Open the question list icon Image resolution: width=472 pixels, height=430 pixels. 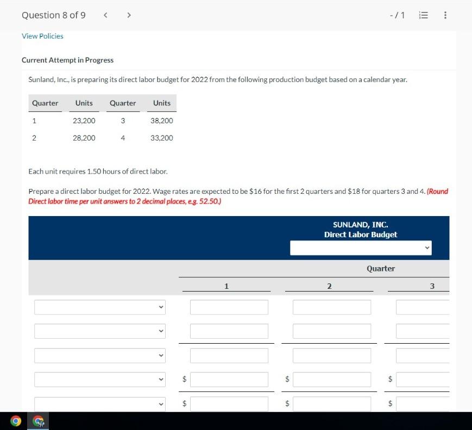(423, 15)
